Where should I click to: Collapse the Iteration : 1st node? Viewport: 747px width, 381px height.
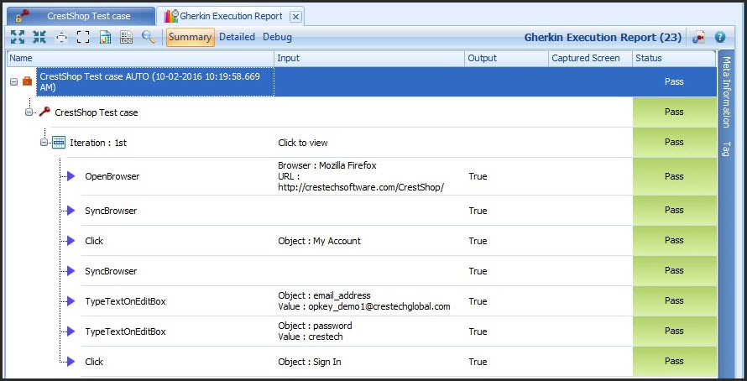click(x=44, y=143)
